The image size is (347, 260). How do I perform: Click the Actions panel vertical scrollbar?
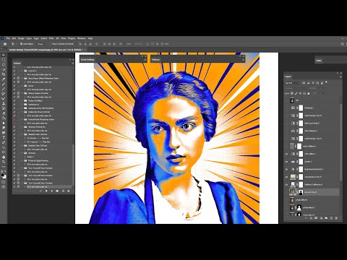click(73, 164)
